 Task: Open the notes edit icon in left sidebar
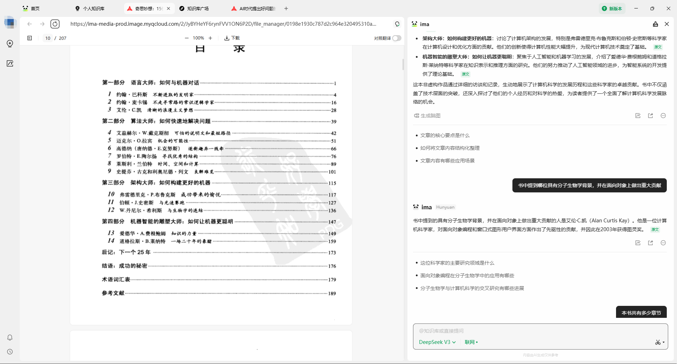(x=10, y=63)
